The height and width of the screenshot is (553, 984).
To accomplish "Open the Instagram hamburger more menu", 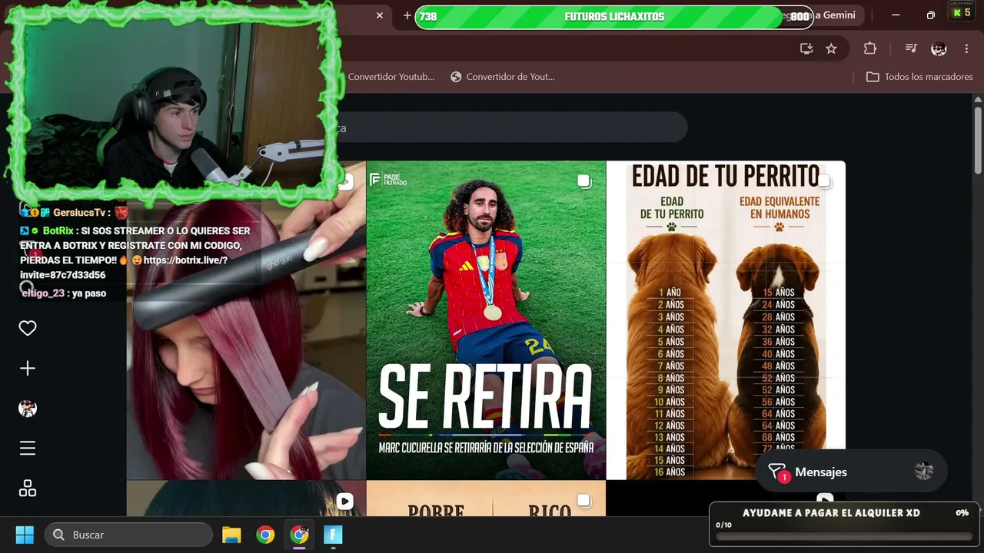I will click(28, 449).
